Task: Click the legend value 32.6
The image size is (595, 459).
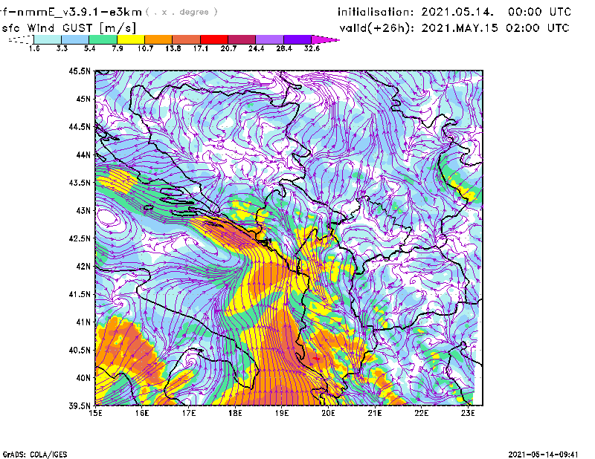Action: (312, 48)
